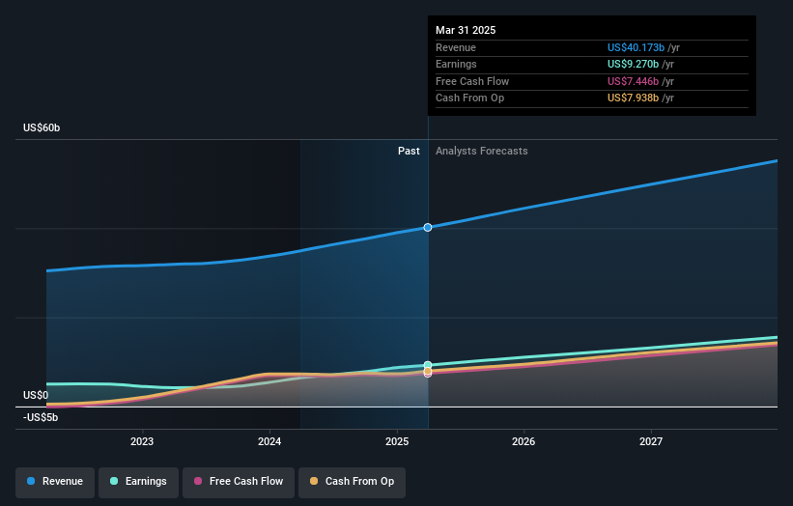Screen dimensions: 793x506
Task: Click the blue Revenue data point marker
Action: pyautogui.click(x=428, y=227)
